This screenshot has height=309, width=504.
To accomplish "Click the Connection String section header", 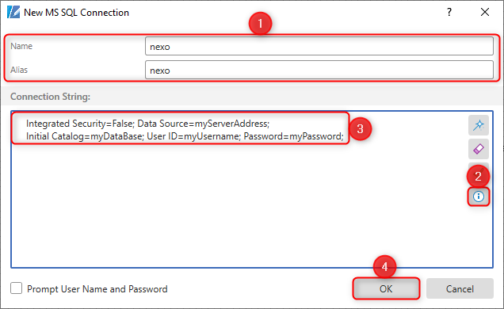I will point(50,97).
